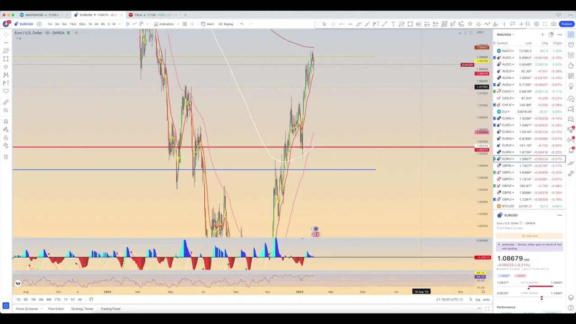Click the EURUSD symbol search button
Viewport: 576px width, 324px height.
pyautogui.click(x=24, y=24)
